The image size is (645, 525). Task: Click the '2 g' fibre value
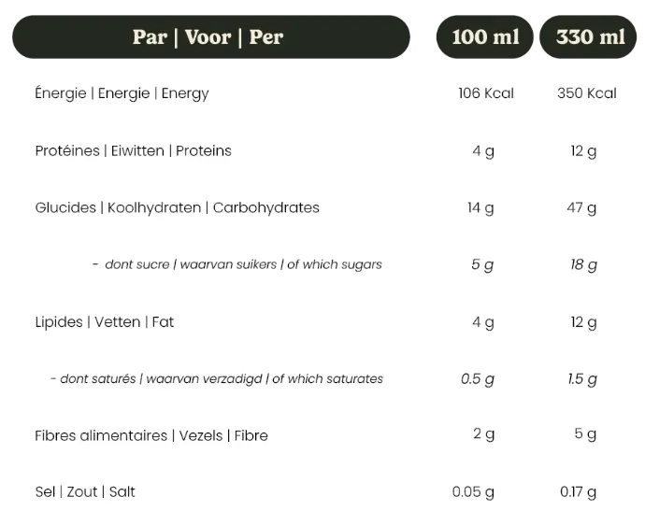tap(483, 433)
